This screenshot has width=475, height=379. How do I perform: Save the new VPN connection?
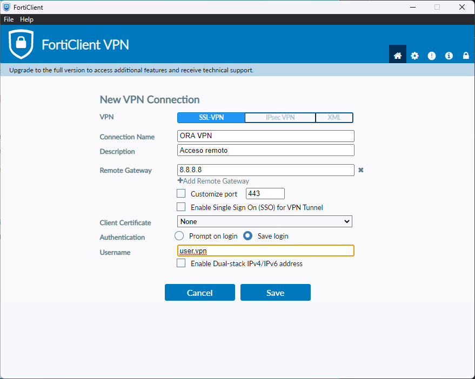tap(276, 293)
